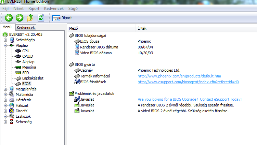Screen dimensions: 257x145
Task: Select the Memória tree label
Action: coord(29,67)
